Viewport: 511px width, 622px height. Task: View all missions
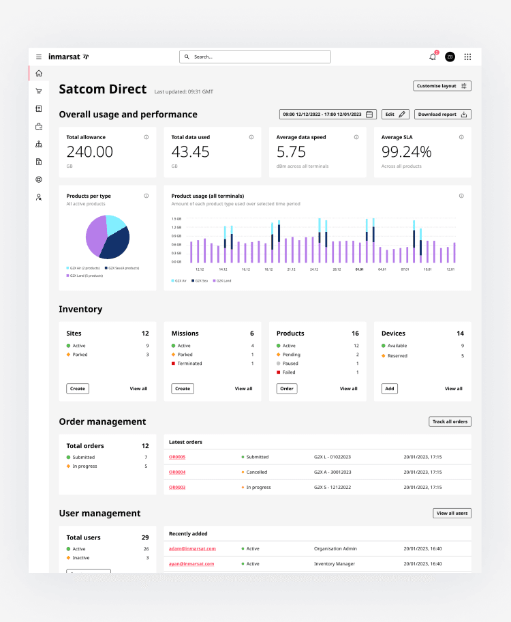tap(243, 389)
